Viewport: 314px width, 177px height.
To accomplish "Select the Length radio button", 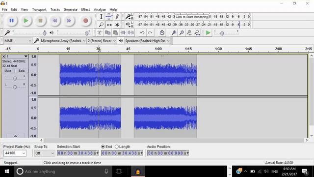I will coord(117,147).
